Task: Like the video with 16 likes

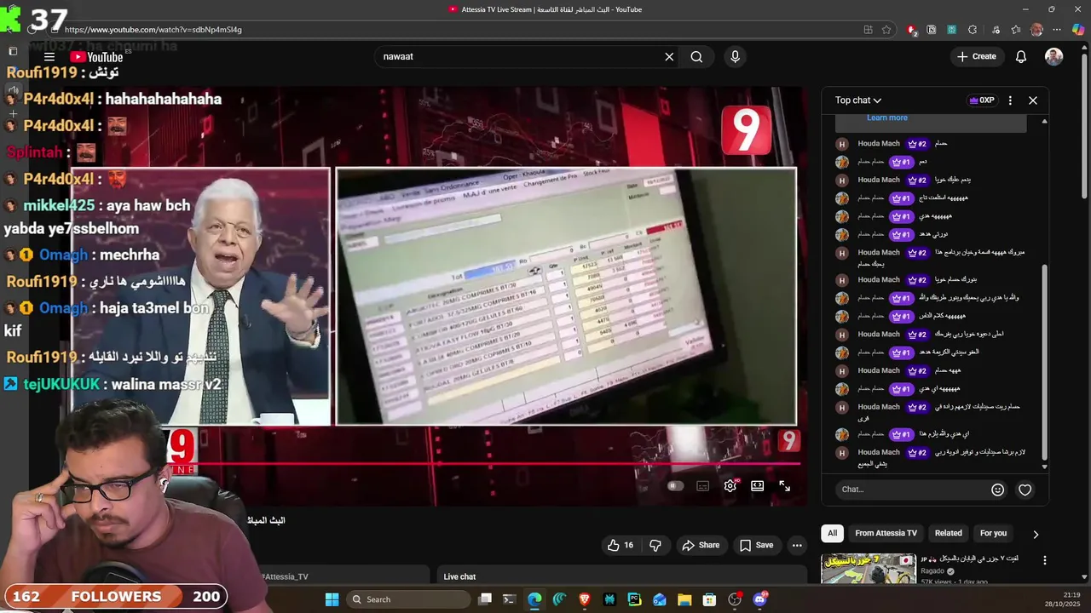Action: [621, 545]
